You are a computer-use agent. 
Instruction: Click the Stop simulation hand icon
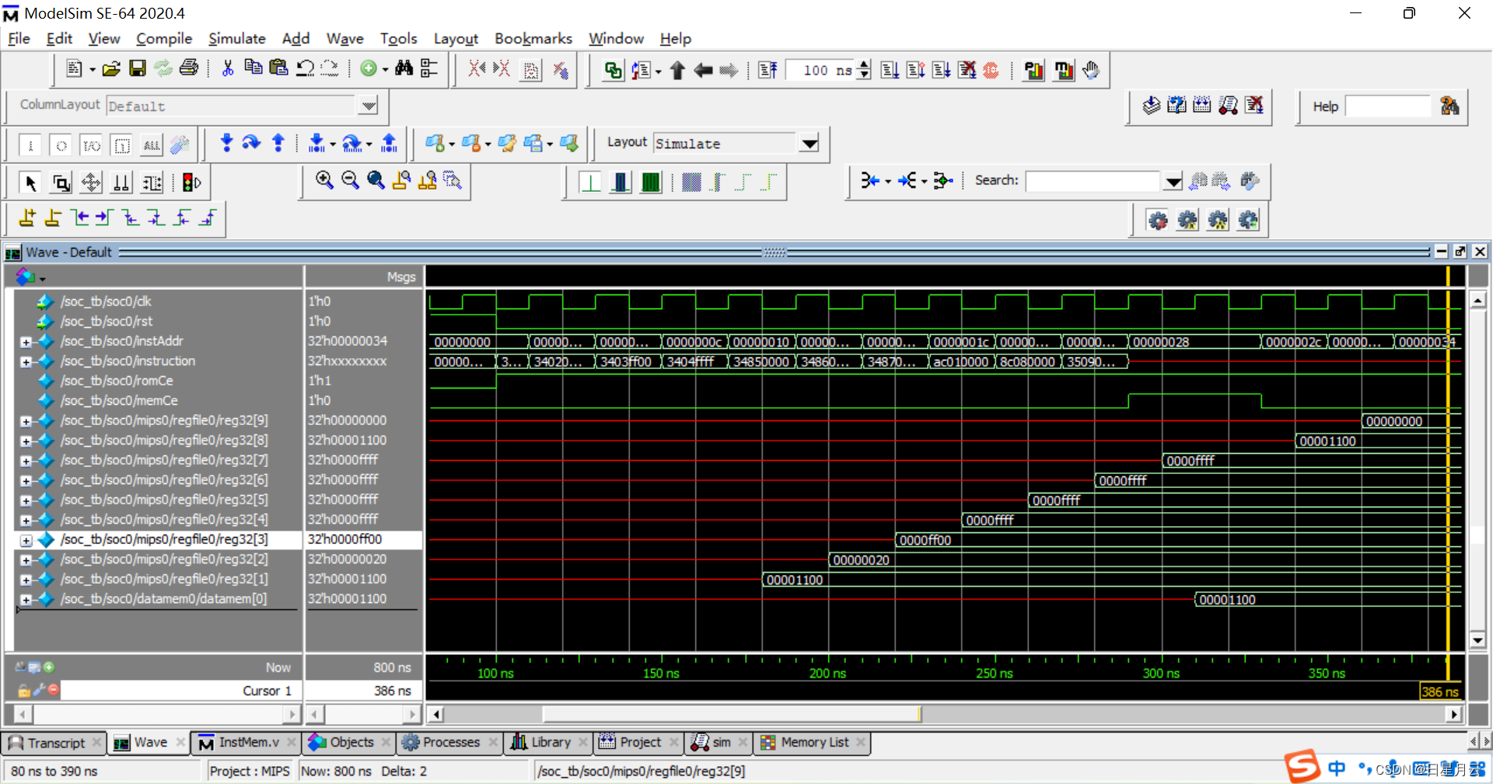tap(1091, 70)
